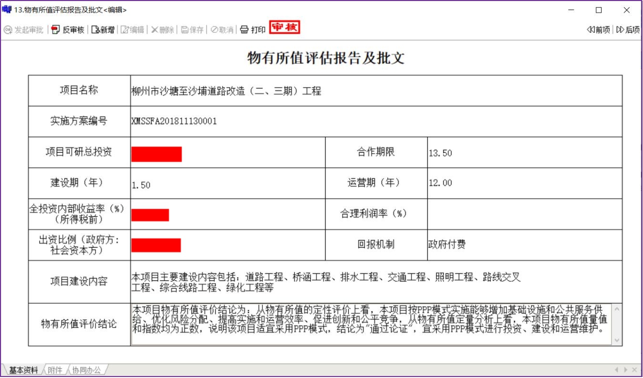Click the greyed-out 发起审批 toolbar icon
Screen dimensions: 643x378
(x=8, y=30)
